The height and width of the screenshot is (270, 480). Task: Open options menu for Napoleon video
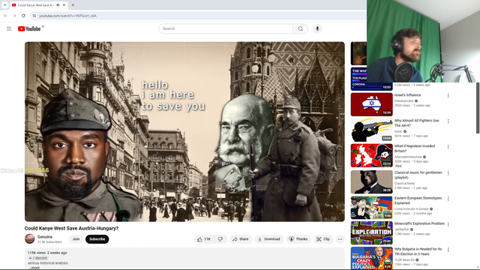(448, 147)
